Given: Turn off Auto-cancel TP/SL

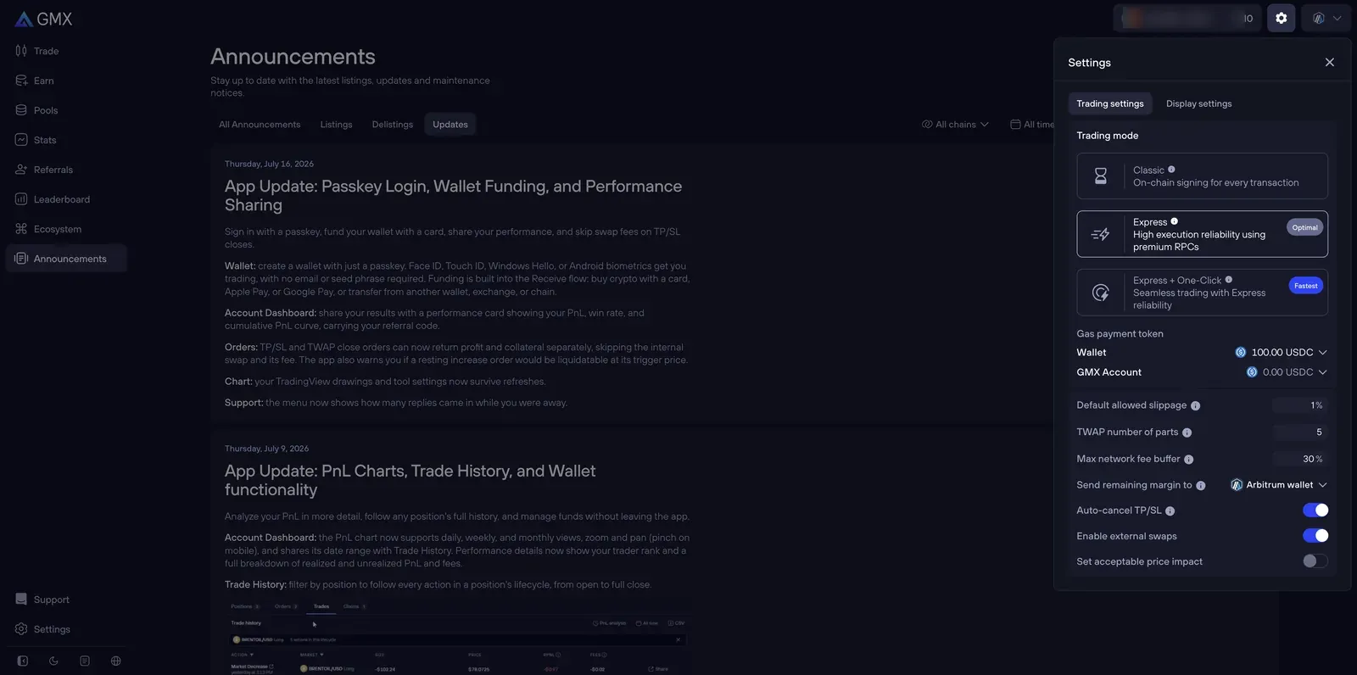Looking at the screenshot, I should pos(1315,510).
